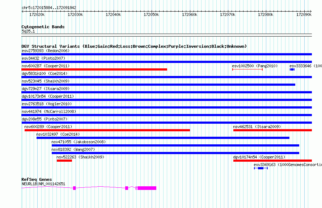Select the dgv5831n100 (Coe2014) variant label

tap(45, 73)
